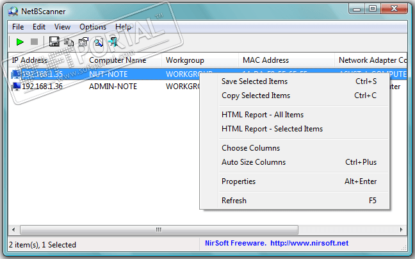Image resolution: width=415 pixels, height=259 pixels.
Task: Click the NUT-NOTE computer name cell
Action: (x=108, y=74)
